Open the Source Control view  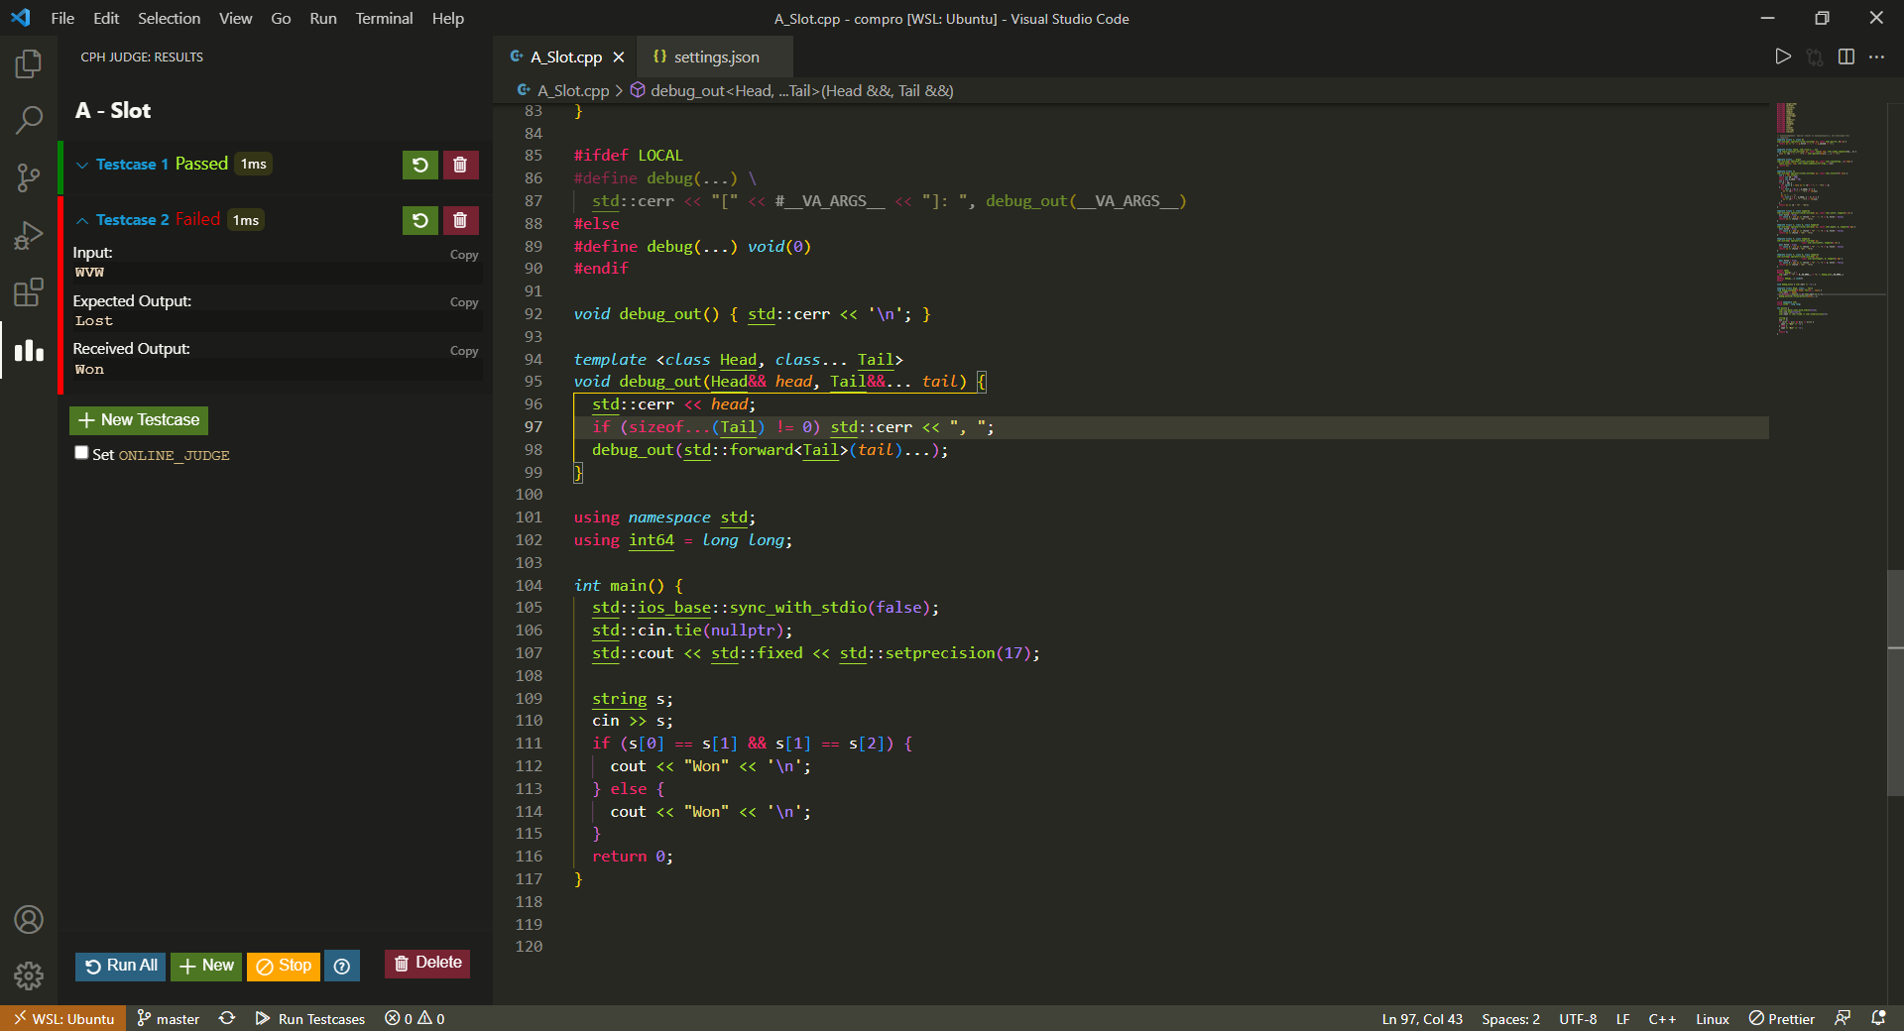pos(29,178)
